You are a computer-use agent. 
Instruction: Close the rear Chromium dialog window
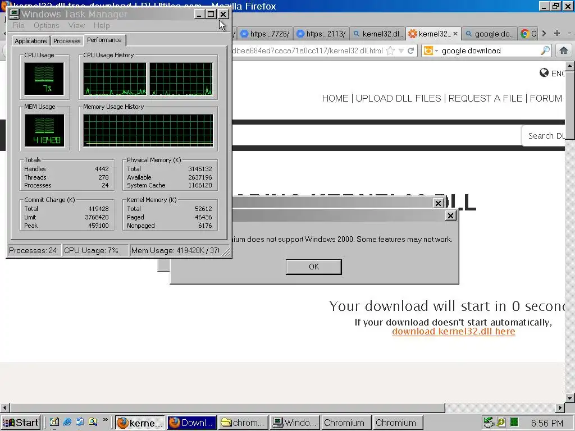pos(438,203)
